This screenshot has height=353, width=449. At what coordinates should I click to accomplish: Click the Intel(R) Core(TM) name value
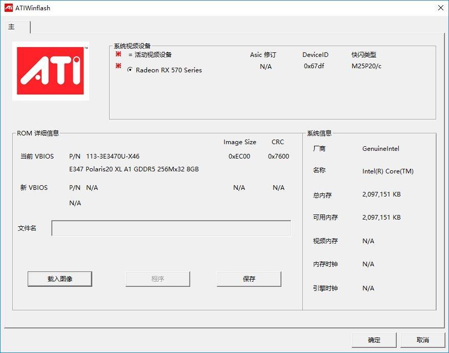click(388, 171)
